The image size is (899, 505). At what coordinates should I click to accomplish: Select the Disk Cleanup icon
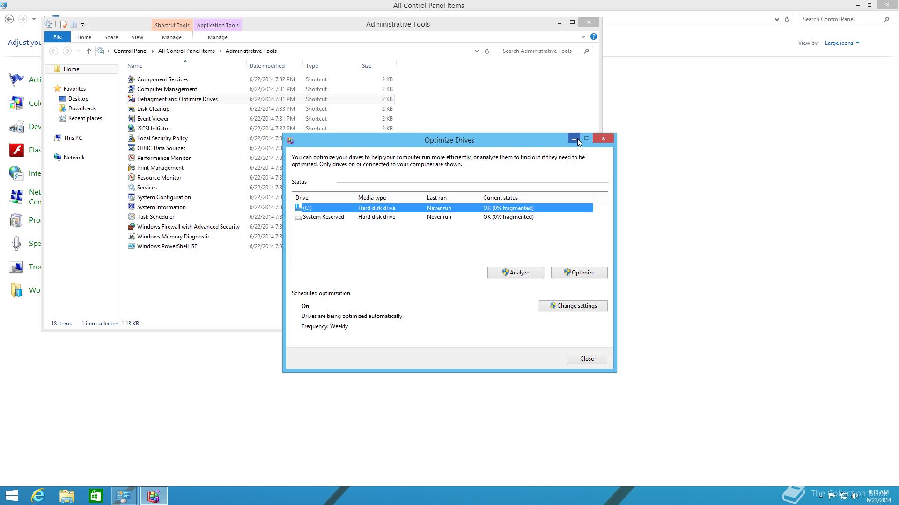point(132,109)
